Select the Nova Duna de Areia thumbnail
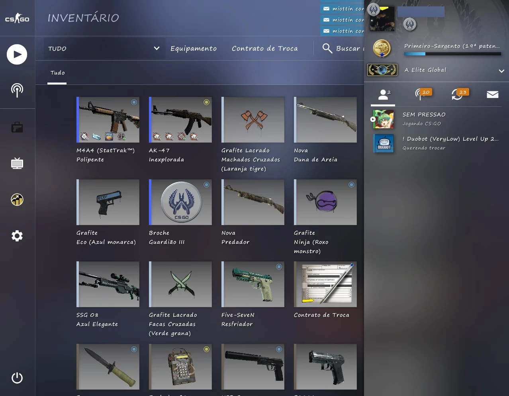 325,120
